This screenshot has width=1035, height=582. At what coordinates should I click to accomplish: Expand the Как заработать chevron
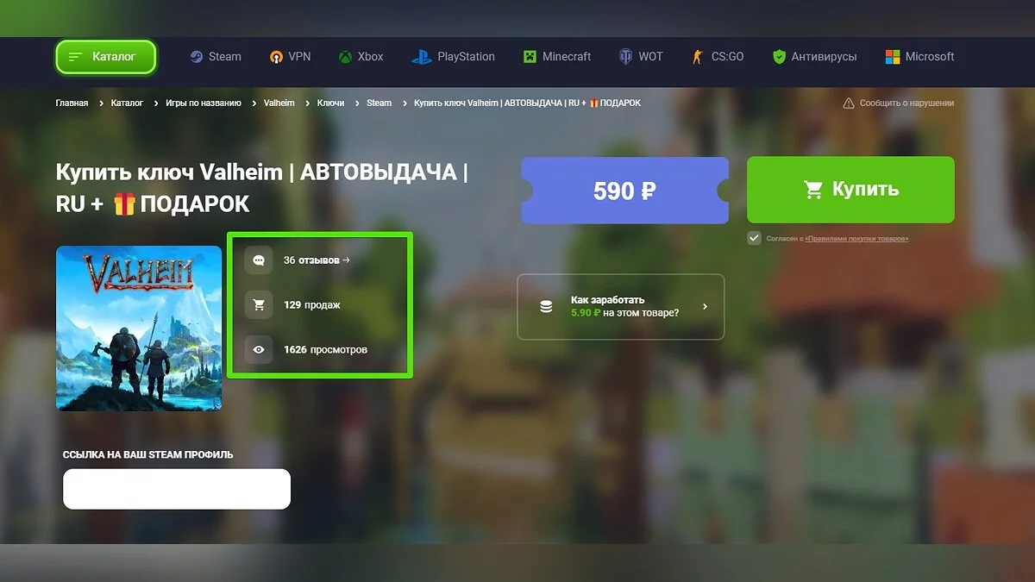click(x=705, y=306)
